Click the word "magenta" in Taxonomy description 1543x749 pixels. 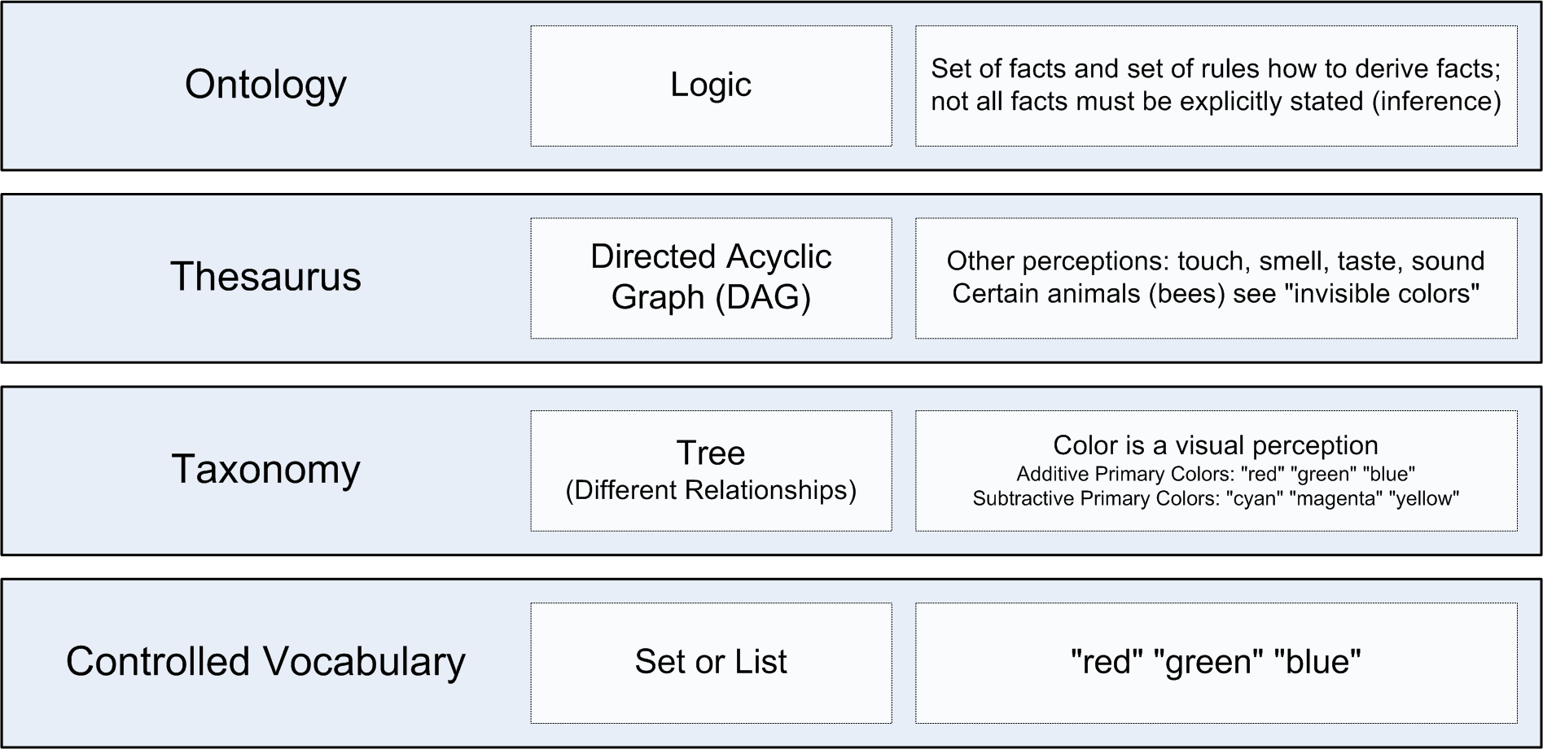coord(1335,498)
